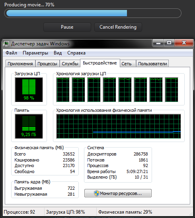The image size is (195, 218).
Task: Switch to the Службы tab
Action: pyautogui.click(x=70, y=64)
